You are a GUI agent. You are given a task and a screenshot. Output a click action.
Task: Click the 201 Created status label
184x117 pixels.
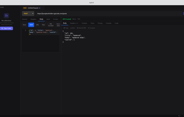[x=67, y=19]
